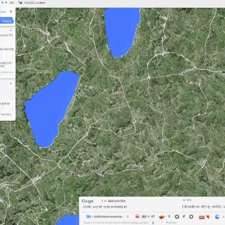Viewport: 225px width, 225px height.
Task: Click the dark icon before the top title text
Action: point(20,3)
